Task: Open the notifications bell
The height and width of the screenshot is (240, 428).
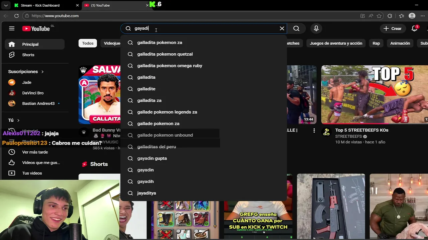Action: click(415, 28)
